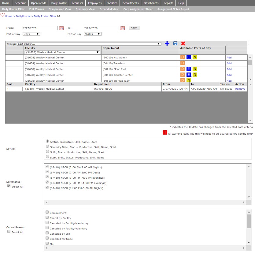Click the envelope icon beside the breadcrumb
The width and height of the screenshot is (255, 253).
(59, 16)
